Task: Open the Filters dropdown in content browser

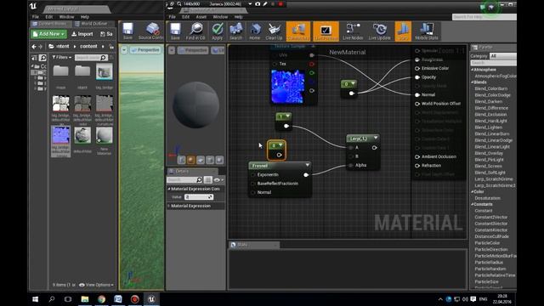Action: (62, 57)
